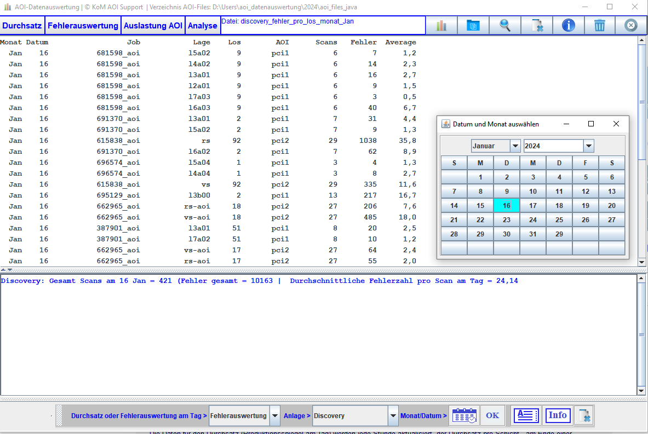Click the trash bin delete icon
The width and height of the screenshot is (648, 434).
pyautogui.click(x=600, y=26)
